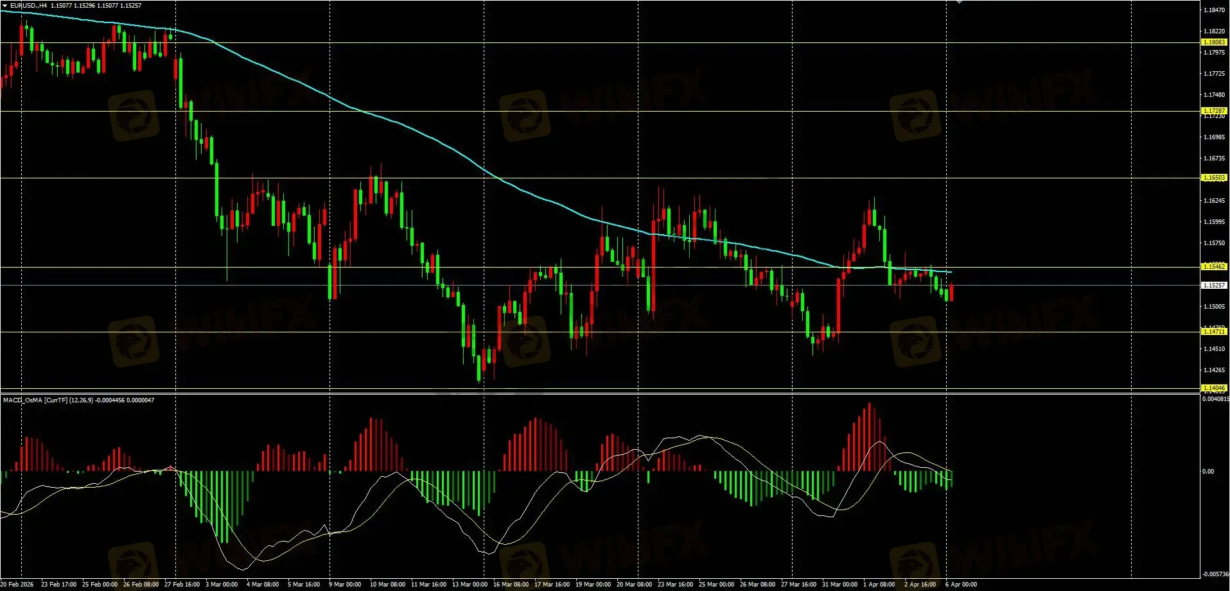Click the 1.15750 price scale value

(1214, 243)
